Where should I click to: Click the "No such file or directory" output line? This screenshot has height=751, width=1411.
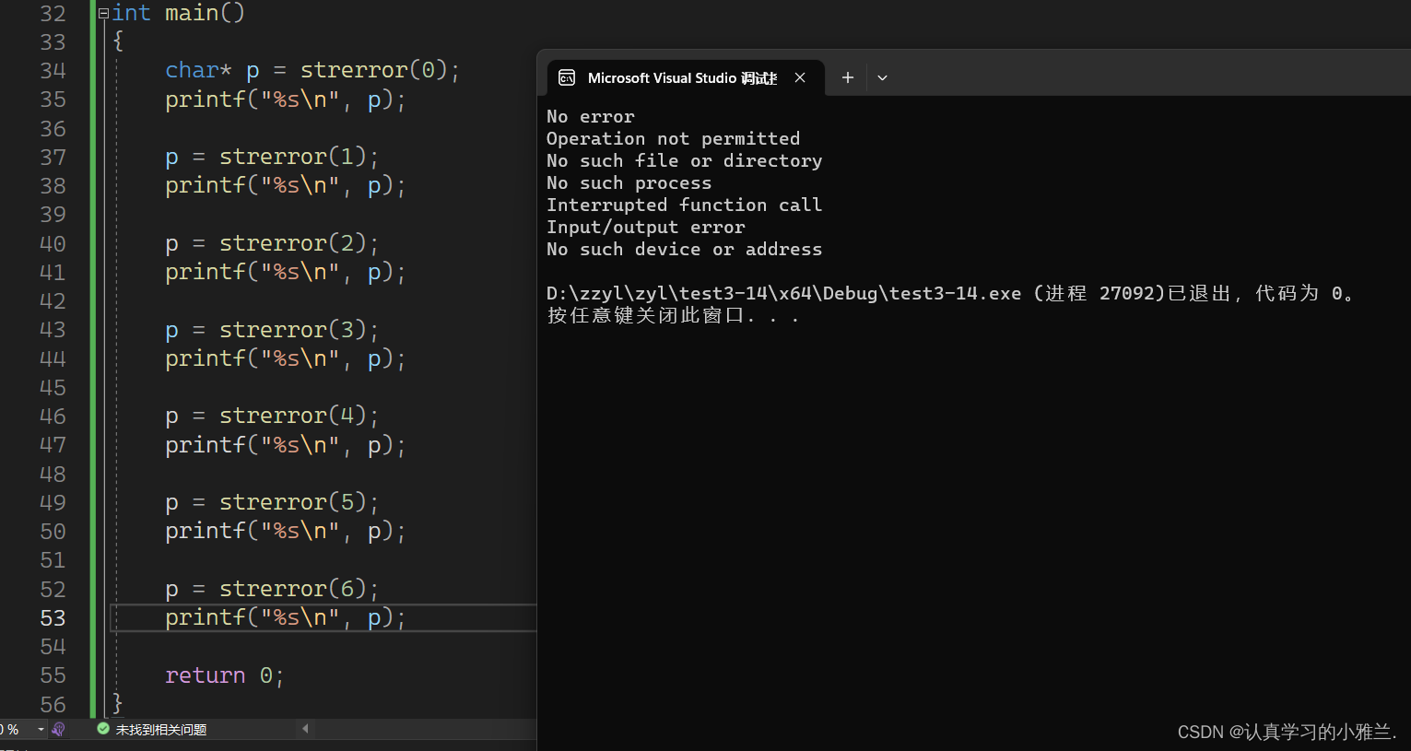pyautogui.click(x=684, y=161)
